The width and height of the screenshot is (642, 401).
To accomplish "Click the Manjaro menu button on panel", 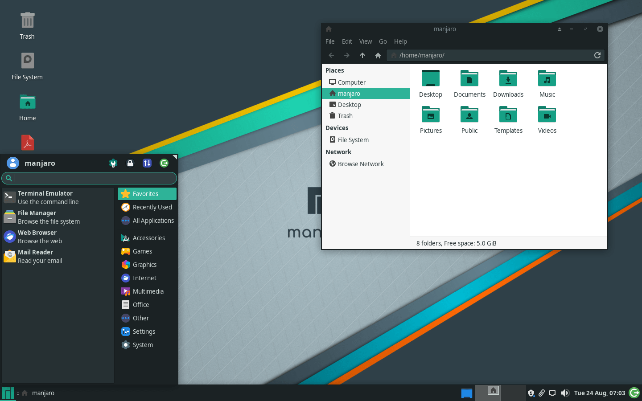I will [x=8, y=393].
